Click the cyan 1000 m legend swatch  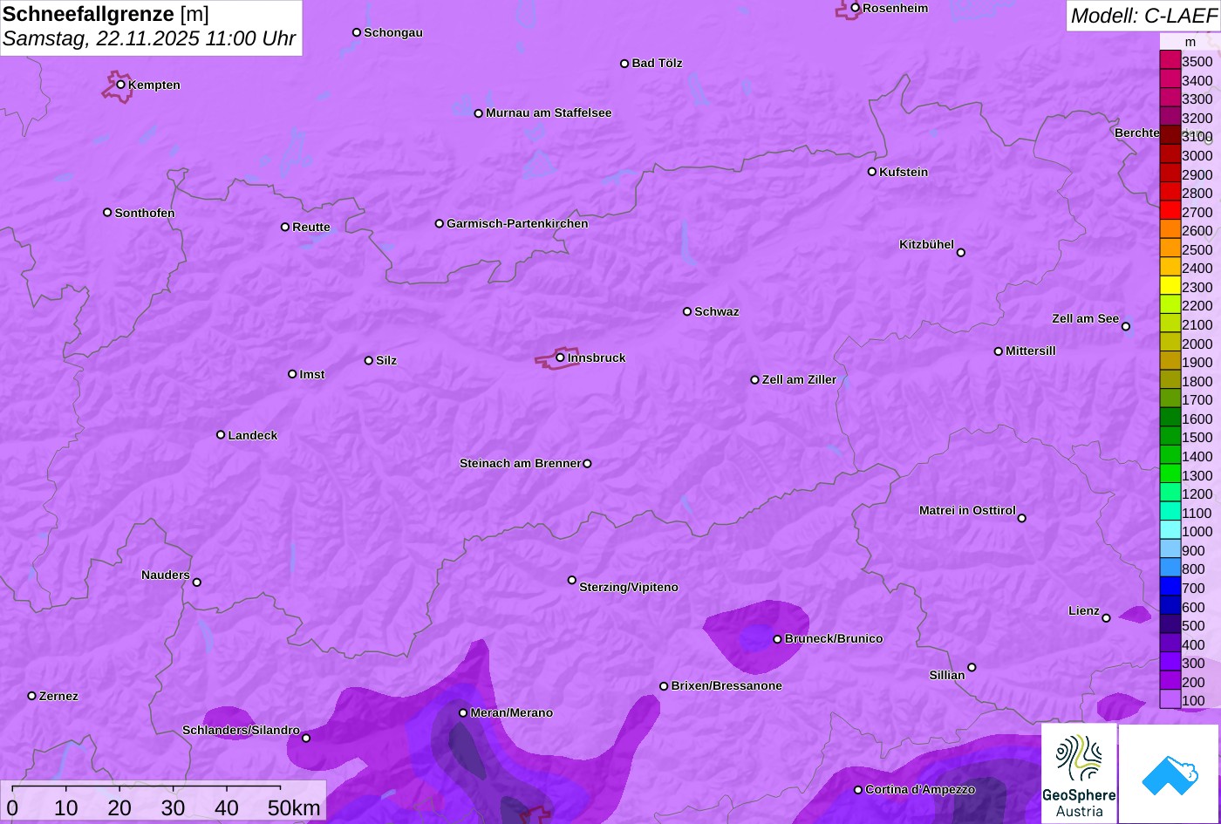point(1170,530)
